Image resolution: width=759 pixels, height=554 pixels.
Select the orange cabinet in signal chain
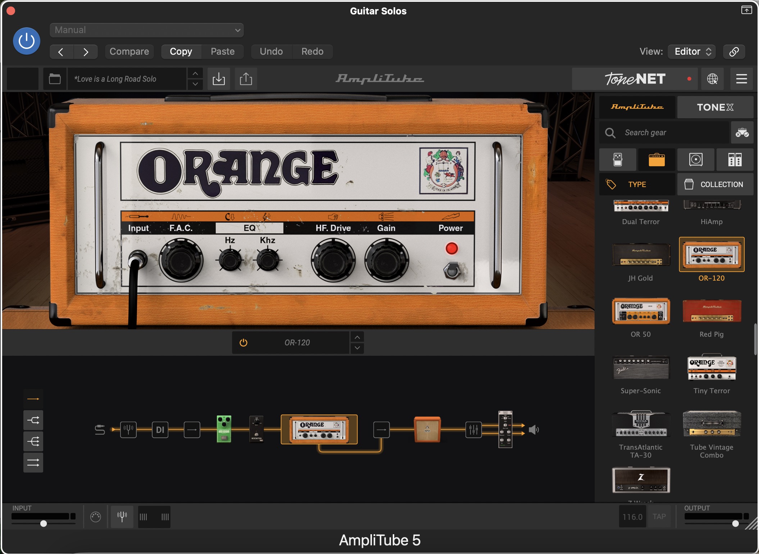(427, 429)
